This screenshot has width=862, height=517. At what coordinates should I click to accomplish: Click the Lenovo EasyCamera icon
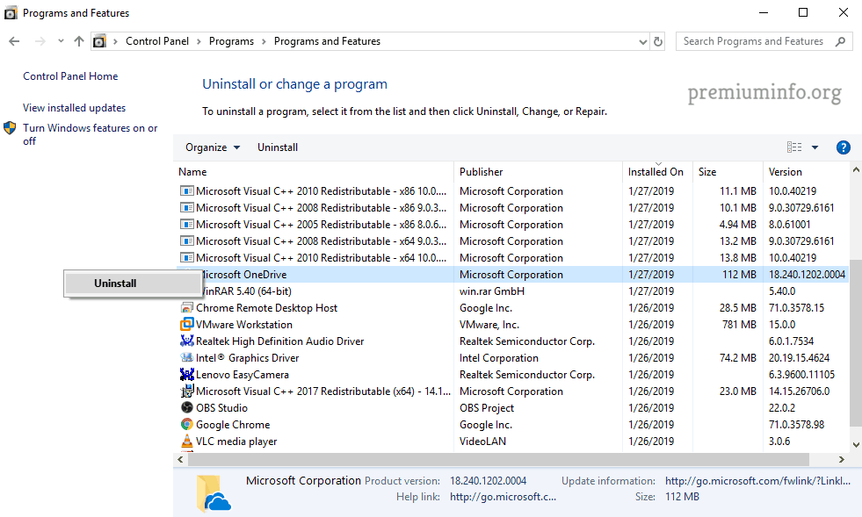(x=187, y=374)
